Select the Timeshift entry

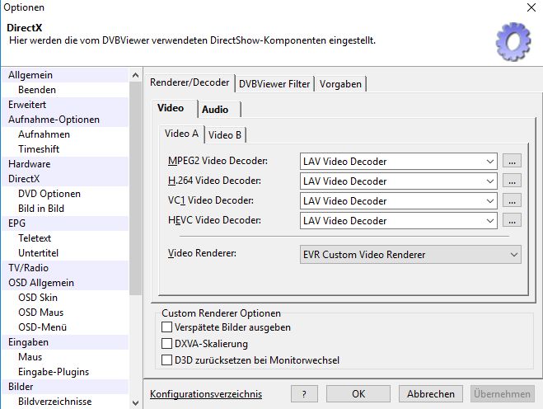coord(65,149)
